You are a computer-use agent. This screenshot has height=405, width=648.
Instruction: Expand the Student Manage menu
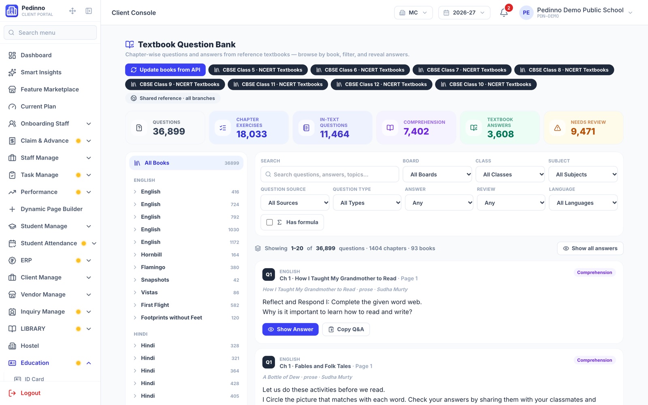tap(50, 226)
